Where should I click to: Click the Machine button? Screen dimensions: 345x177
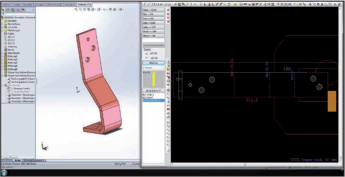pos(153,63)
